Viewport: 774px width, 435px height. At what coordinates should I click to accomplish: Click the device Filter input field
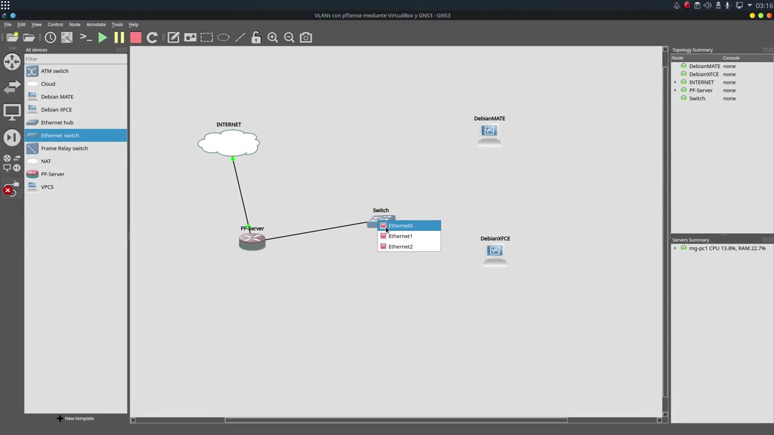76,59
